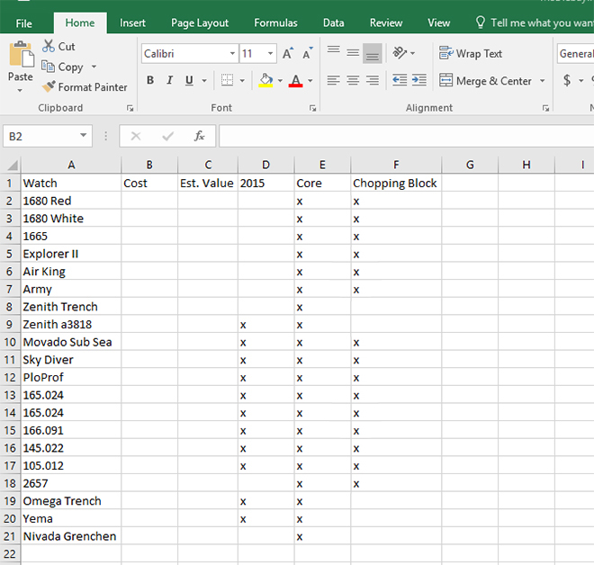Expand the font size dropdown
The height and width of the screenshot is (565, 594).
(271, 54)
